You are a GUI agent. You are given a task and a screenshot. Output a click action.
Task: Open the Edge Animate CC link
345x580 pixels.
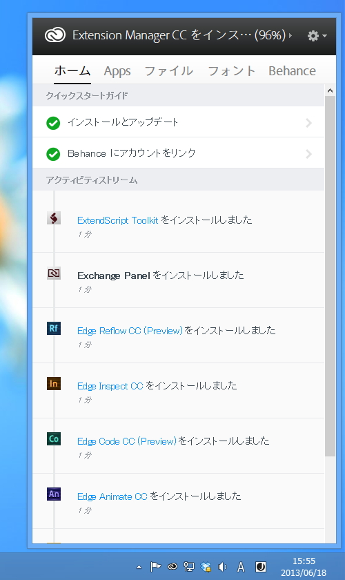[112, 496]
